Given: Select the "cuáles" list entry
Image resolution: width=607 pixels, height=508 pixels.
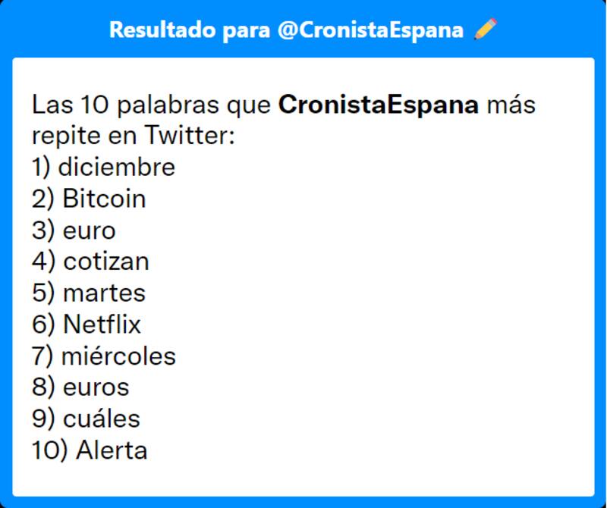Looking at the screenshot, I should pyautogui.click(x=101, y=419).
